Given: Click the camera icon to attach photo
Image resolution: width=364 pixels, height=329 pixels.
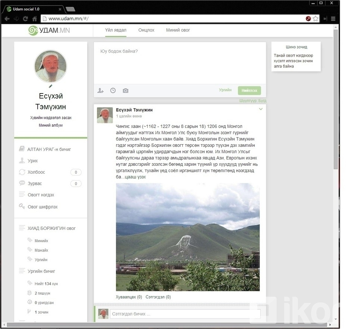Looking at the screenshot, I should (x=126, y=91).
